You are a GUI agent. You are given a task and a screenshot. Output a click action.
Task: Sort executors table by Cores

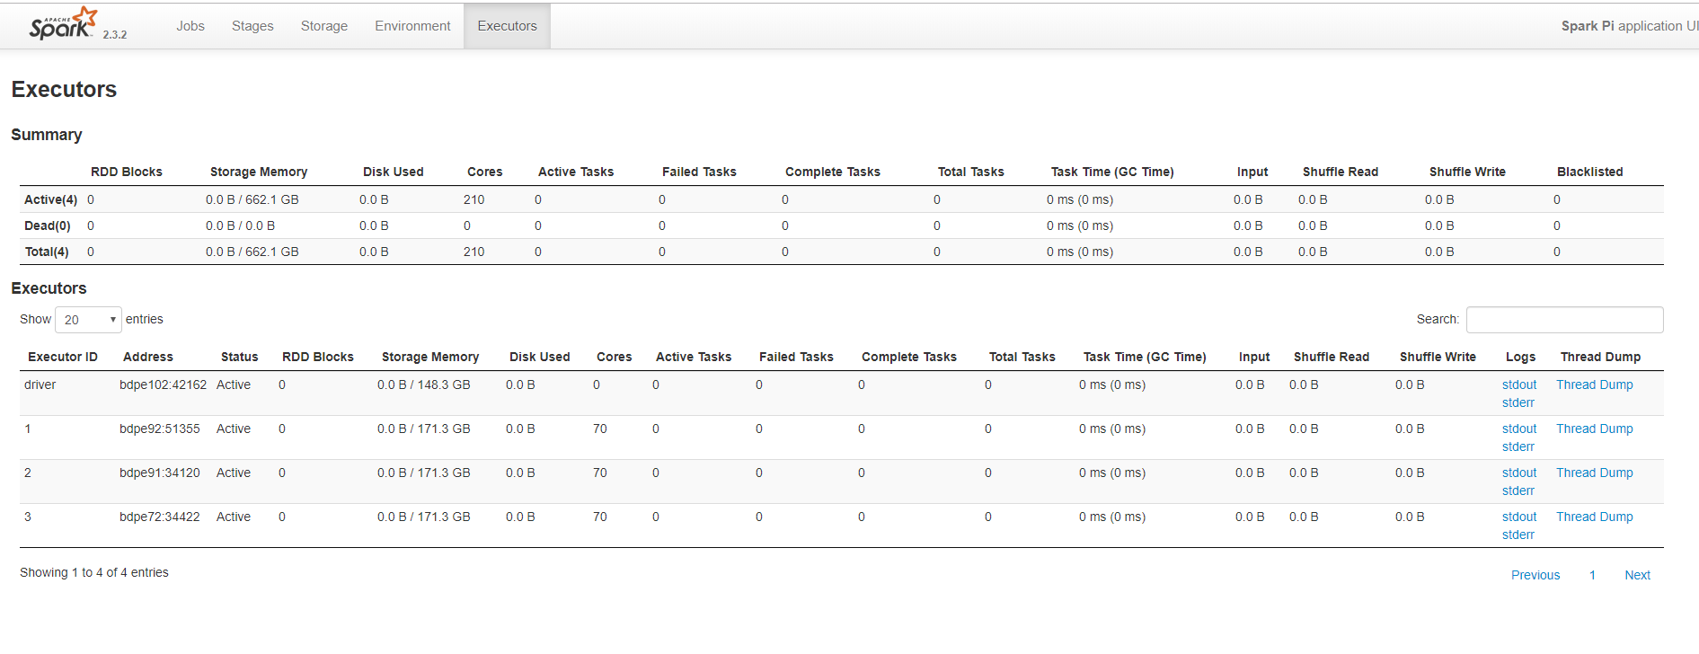click(615, 357)
